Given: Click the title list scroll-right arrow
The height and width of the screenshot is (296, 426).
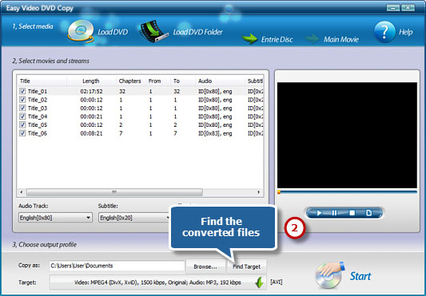Looking at the screenshot, I should (x=258, y=192).
